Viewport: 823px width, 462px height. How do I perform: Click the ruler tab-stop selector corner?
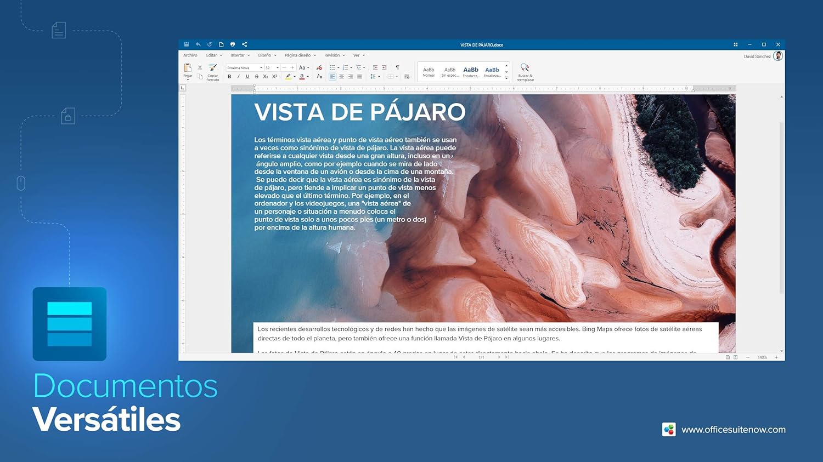pos(183,88)
